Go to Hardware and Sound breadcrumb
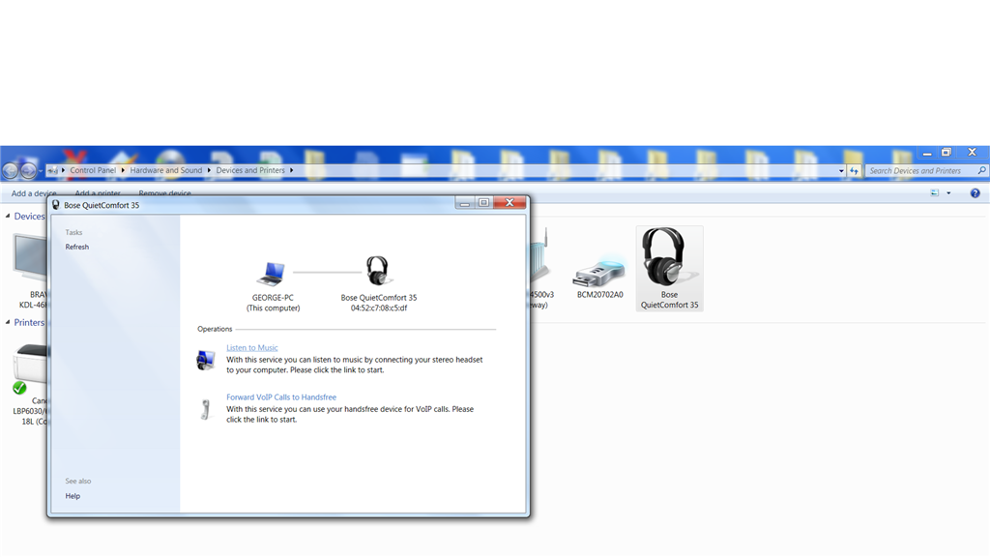 pyautogui.click(x=166, y=170)
